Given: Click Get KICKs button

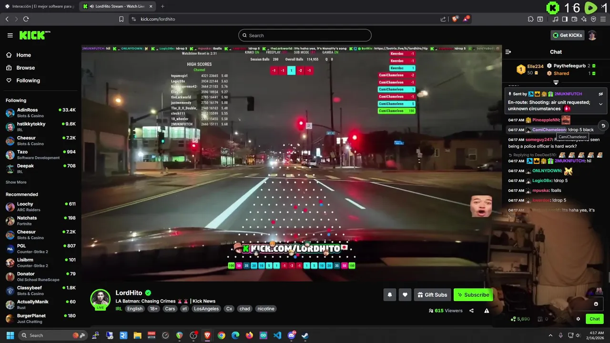Looking at the screenshot, I should (567, 35).
